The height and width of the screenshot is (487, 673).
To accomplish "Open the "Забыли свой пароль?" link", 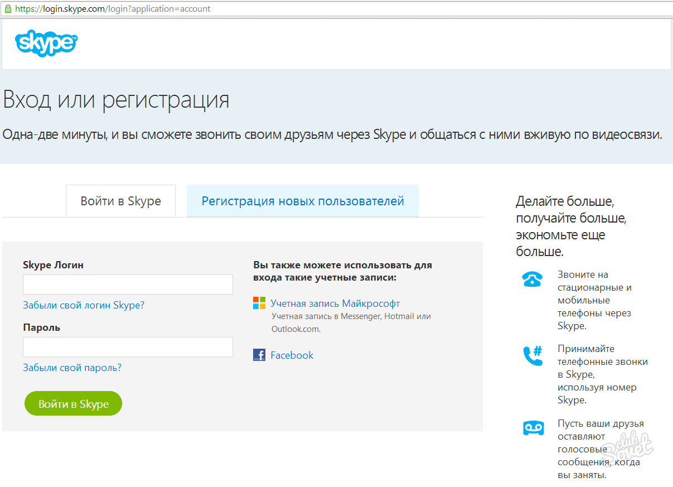I will tap(72, 368).
